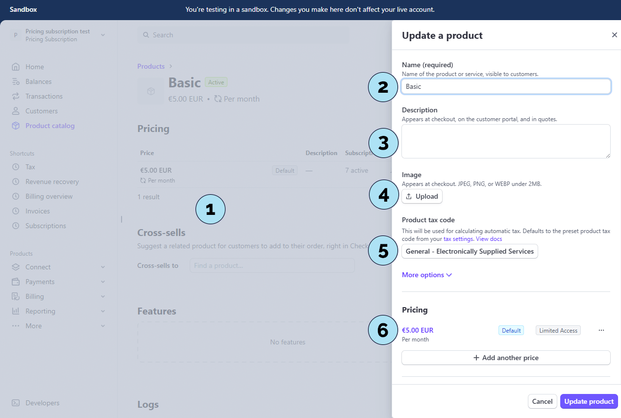Expand the Billing sidebar section
The height and width of the screenshot is (418, 621).
pyautogui.click(x=102, y=296)
